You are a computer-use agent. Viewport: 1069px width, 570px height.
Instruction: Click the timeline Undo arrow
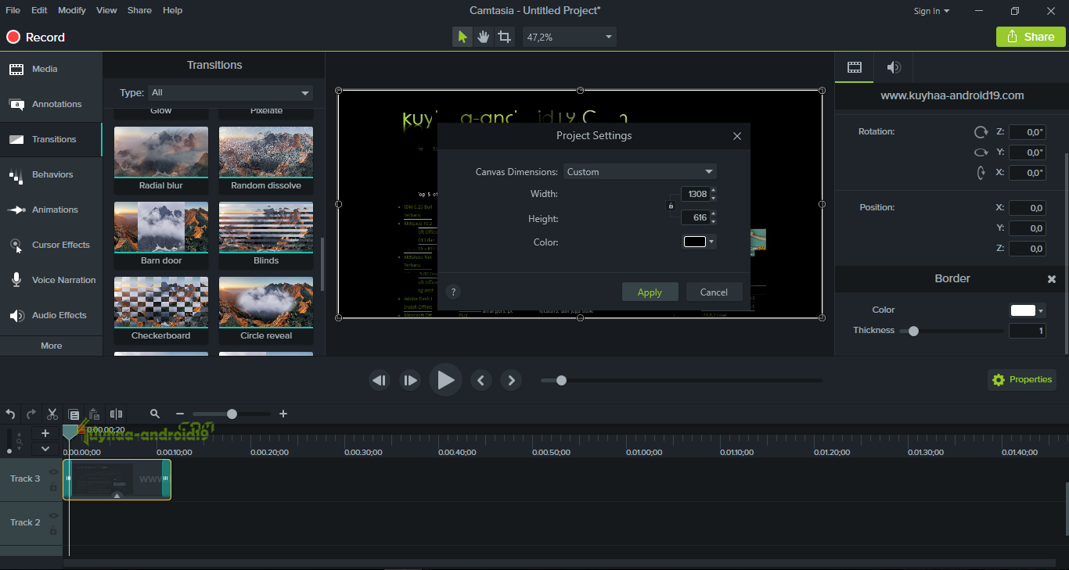coord(10,414)
